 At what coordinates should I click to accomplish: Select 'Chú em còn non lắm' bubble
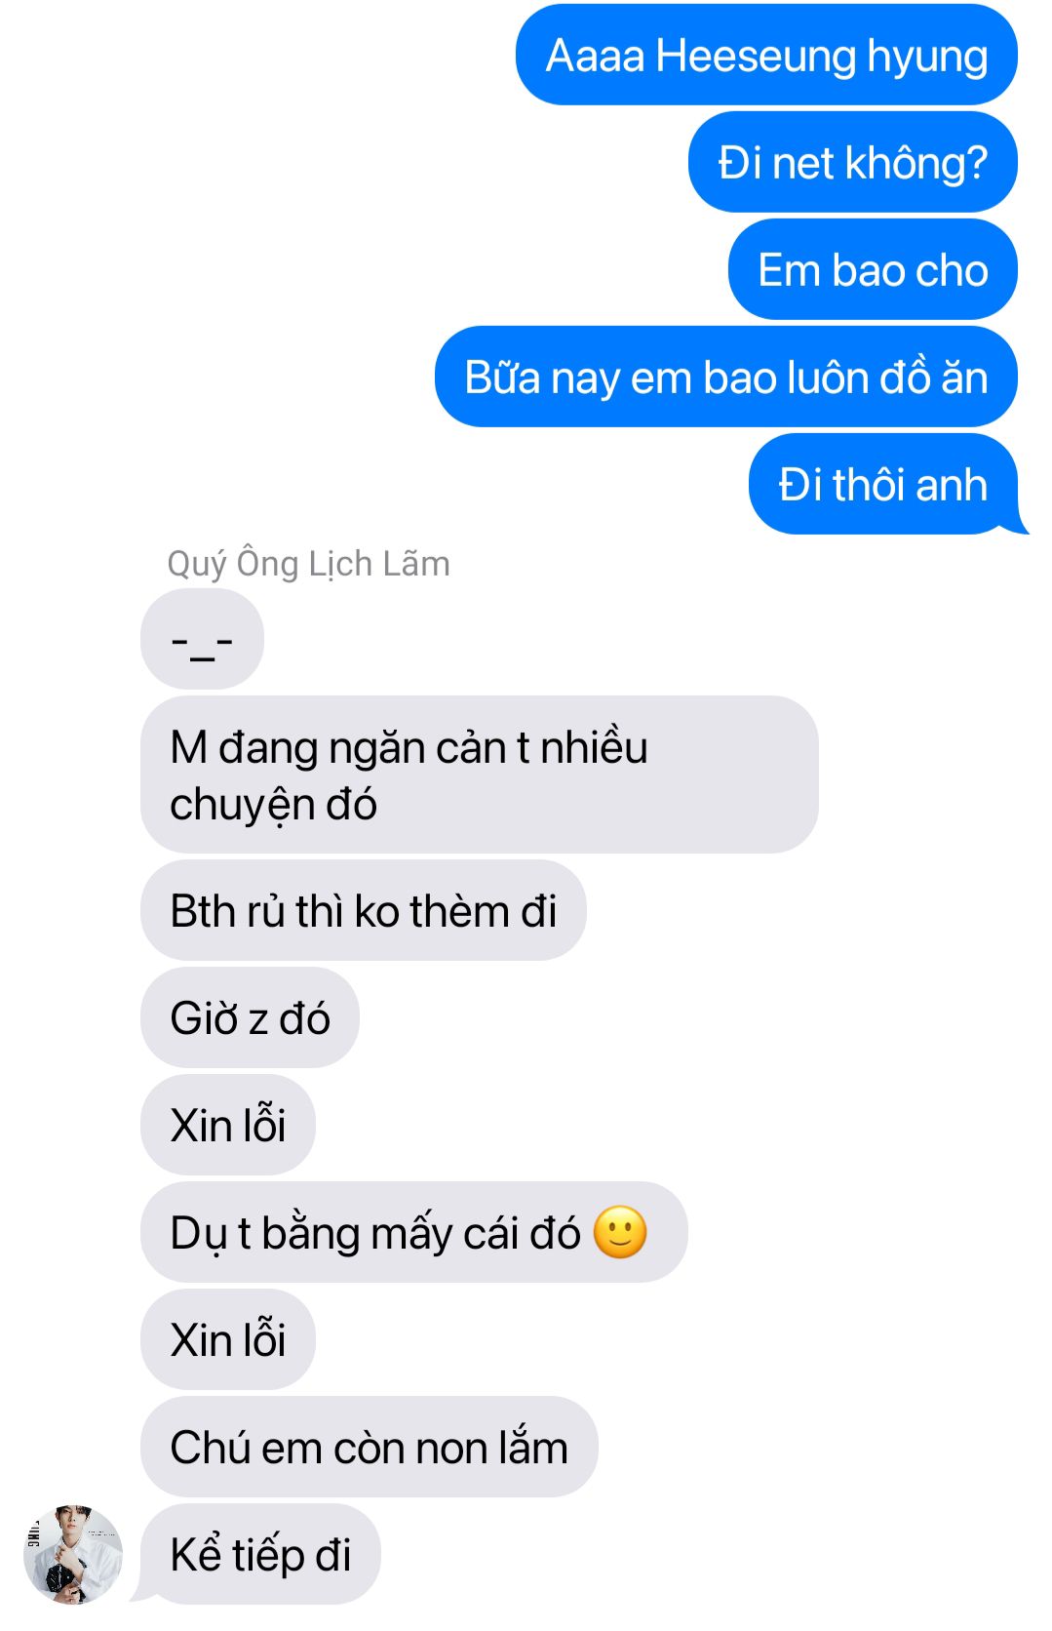(370, 1447)
